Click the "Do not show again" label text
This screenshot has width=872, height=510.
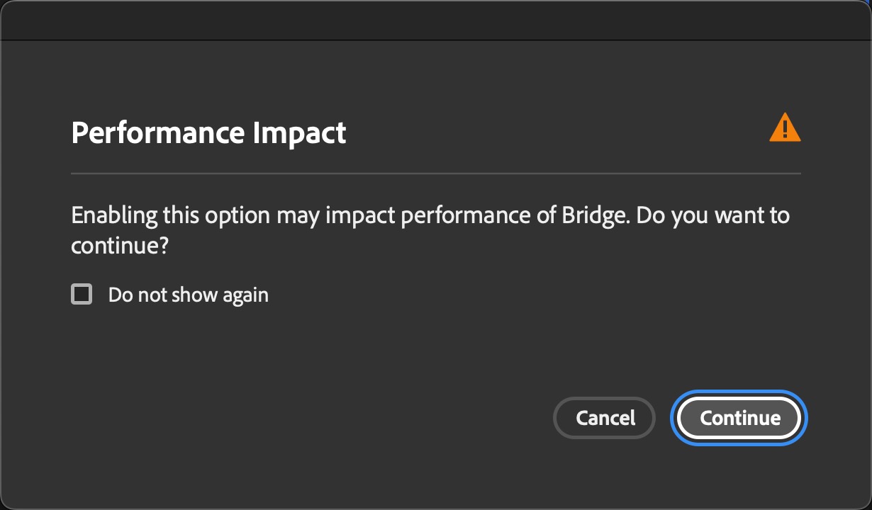coord(188,295)
